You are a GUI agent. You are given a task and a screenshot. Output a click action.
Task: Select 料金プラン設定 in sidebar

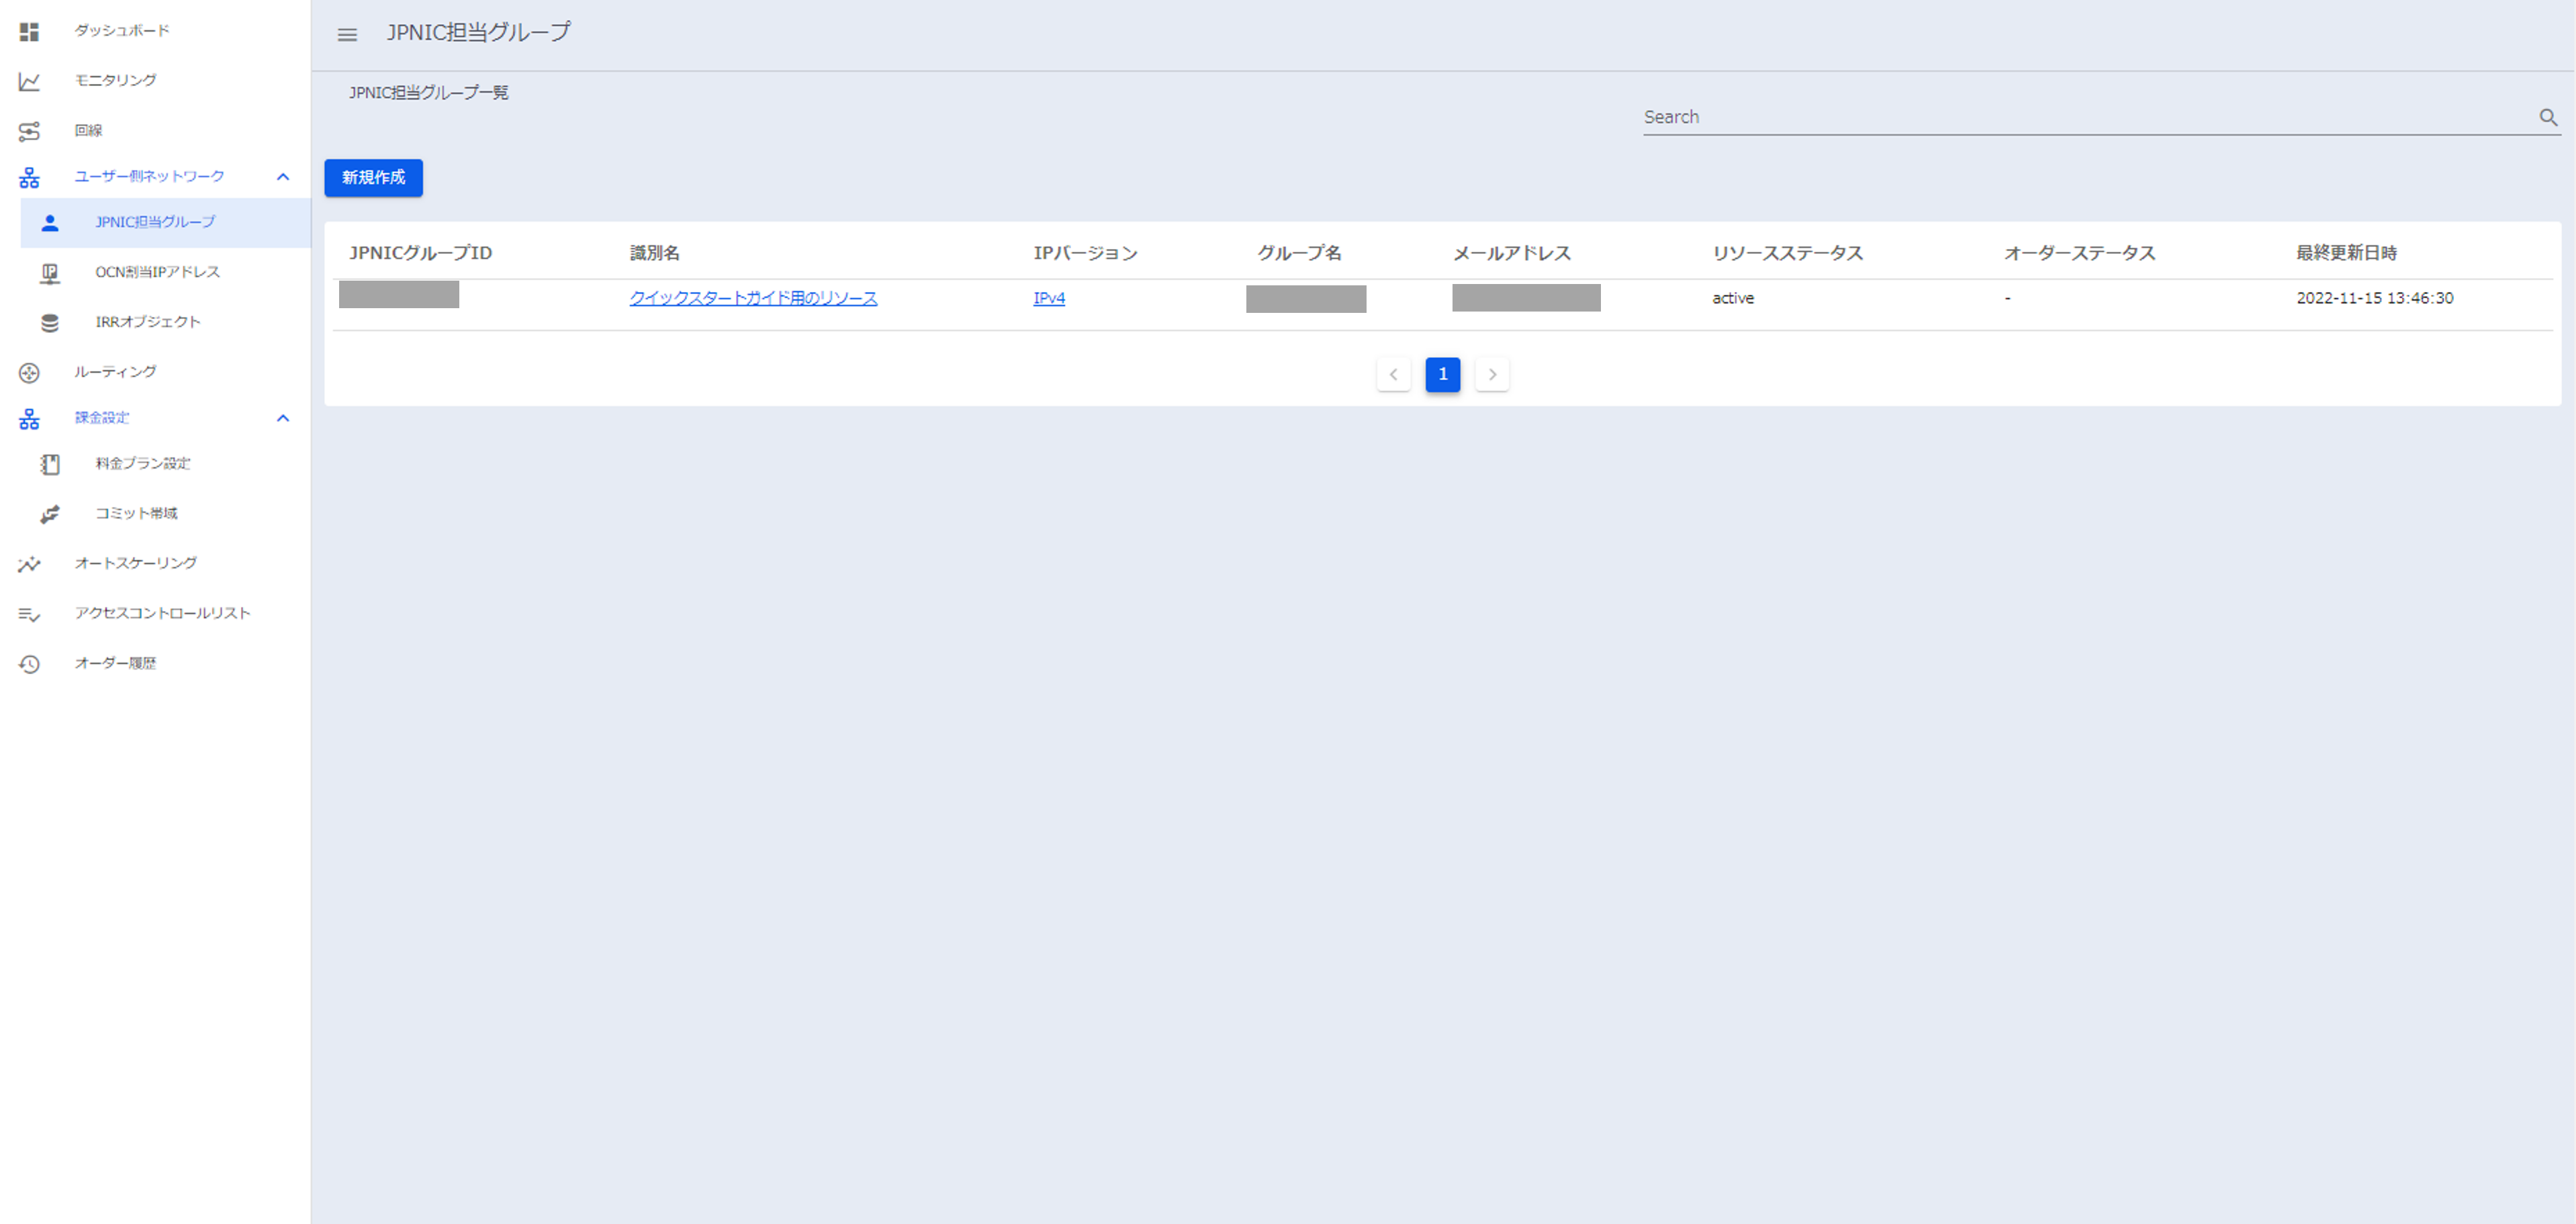143,463
